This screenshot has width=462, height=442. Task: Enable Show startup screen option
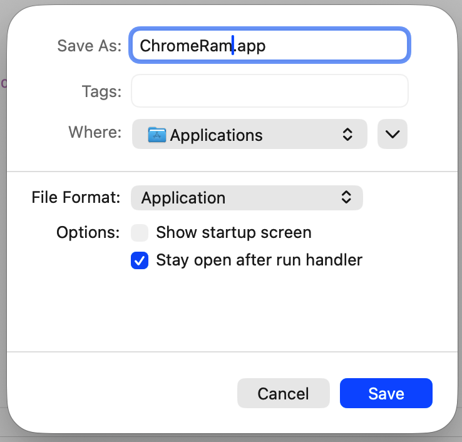140,233
